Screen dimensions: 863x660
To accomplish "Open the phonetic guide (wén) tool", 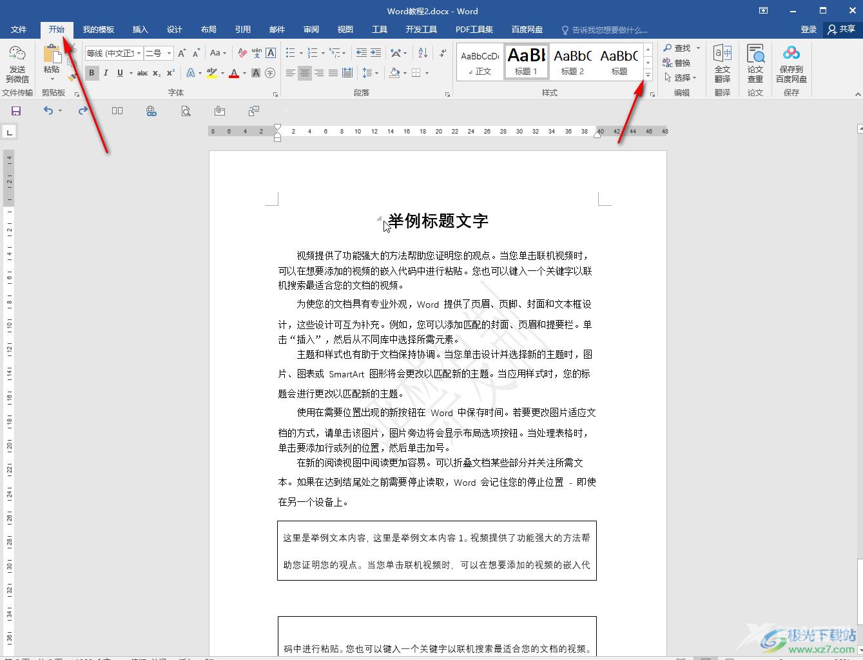I will click(x=257, y=53).
